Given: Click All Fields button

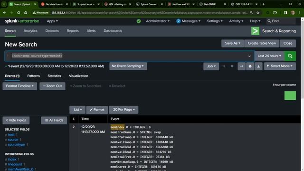Looking at the screenshot, I should (x=54, y=120).
